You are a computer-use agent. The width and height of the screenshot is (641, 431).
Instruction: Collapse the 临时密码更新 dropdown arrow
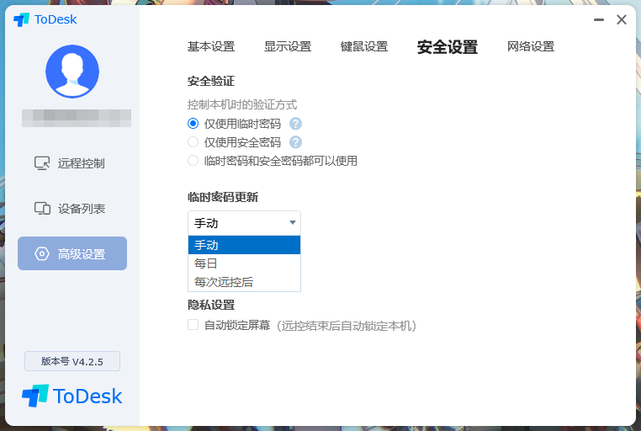pyautogui.click(x=293, y=223)
